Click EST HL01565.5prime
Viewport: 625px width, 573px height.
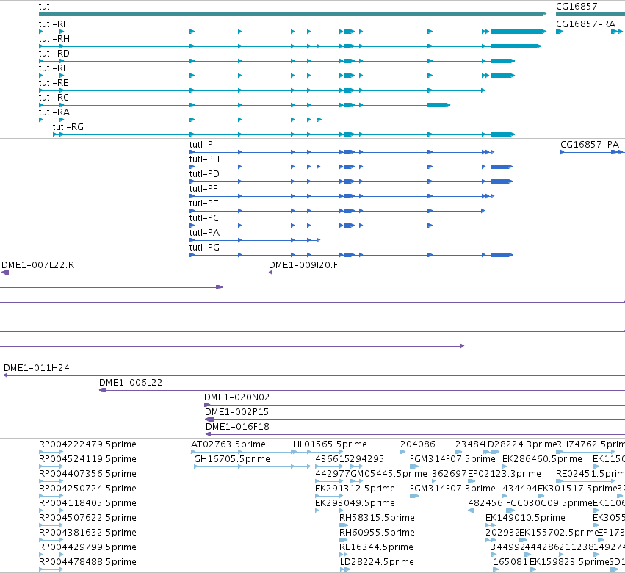(x=330, y=444)
